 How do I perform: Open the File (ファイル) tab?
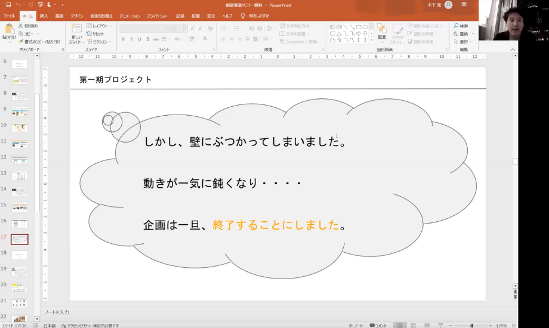click(x=9, y=16)
